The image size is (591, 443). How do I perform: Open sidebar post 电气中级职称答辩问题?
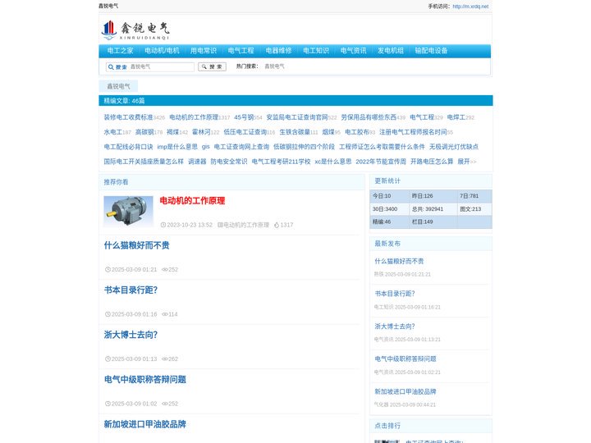405,359
